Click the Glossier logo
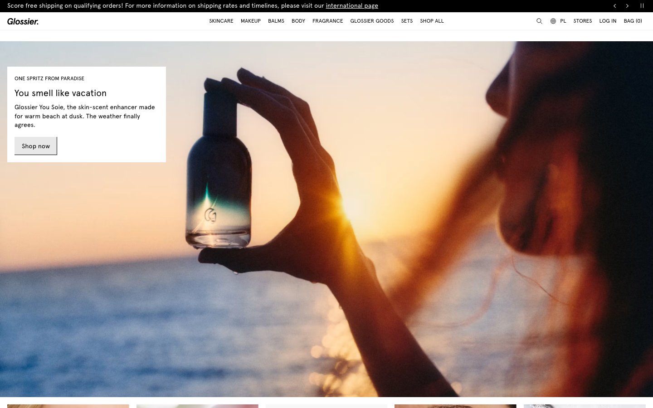Screen dimensions: 653x408 [x=23, y=21]
